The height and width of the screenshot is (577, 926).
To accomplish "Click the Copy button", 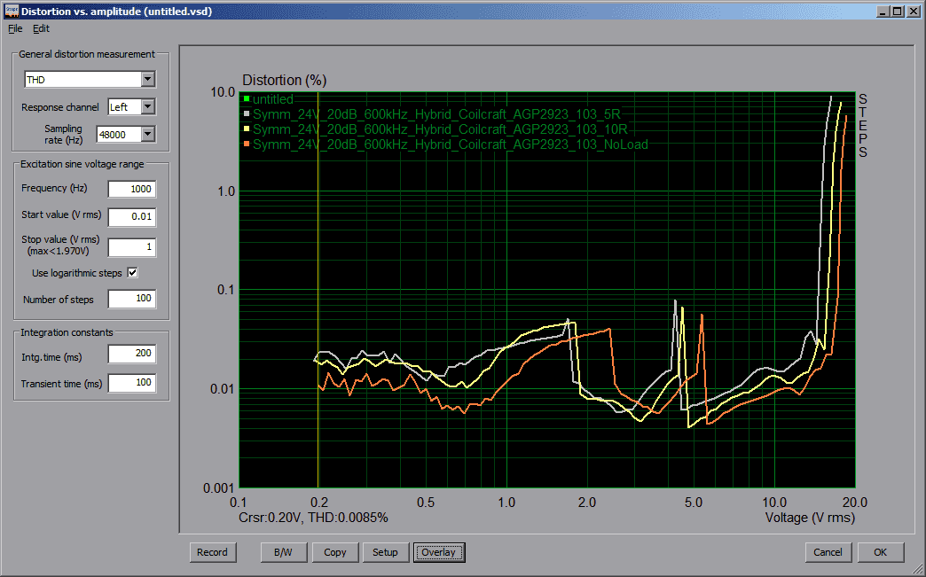I will (x=335, y=552).
